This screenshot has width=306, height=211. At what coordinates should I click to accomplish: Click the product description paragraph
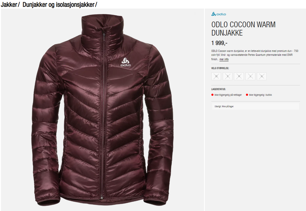(255, 55)
